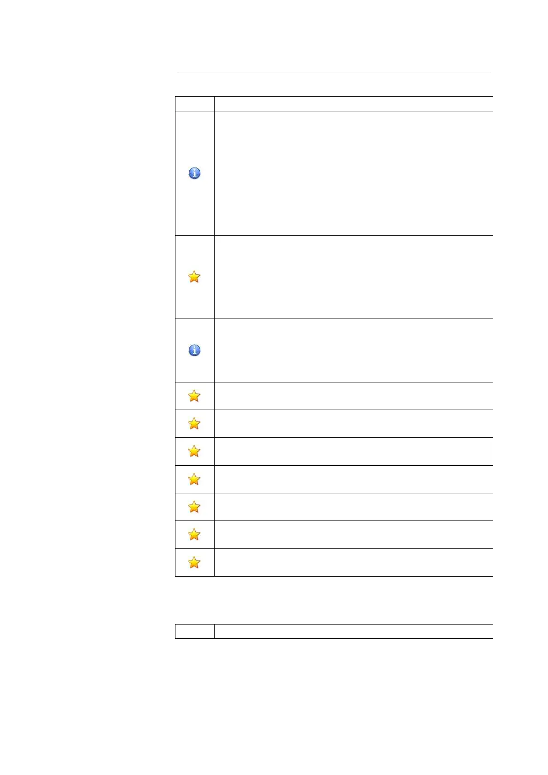Click the empty cell beside the topmost star
This screenshot has height=775, width=548.
pos(353,277)
